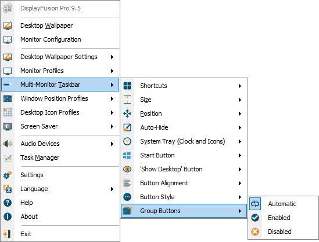The image size is (319, 242).
Task: Select the Enabled grouping option
Action: [284, 218]
